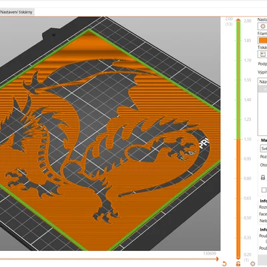Tick the empty checkbox below the grey lock
The width and height of the screenshot is (267, 267).
(x=264, y=190)
